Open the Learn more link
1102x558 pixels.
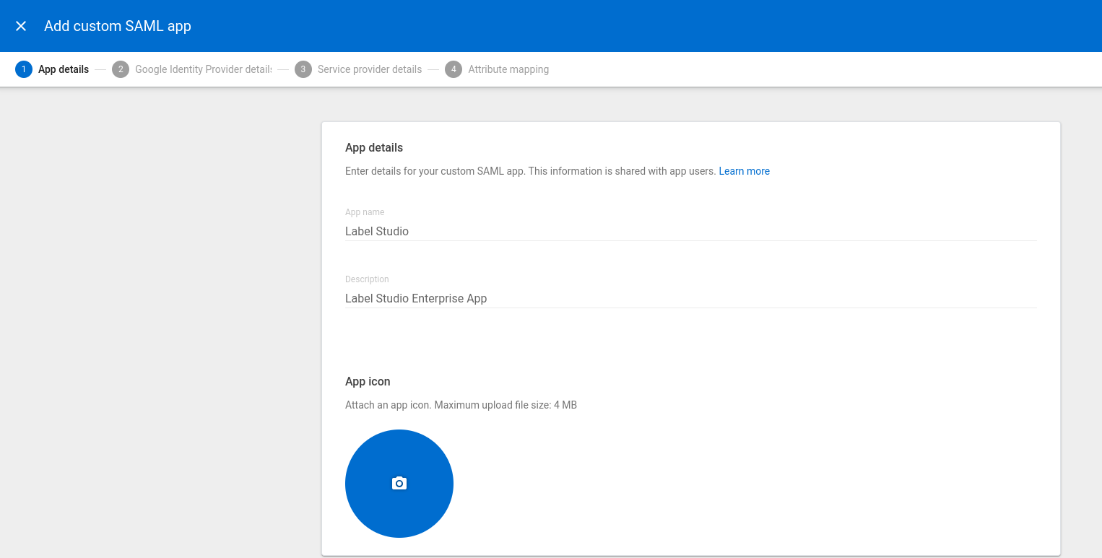(744, 171)
